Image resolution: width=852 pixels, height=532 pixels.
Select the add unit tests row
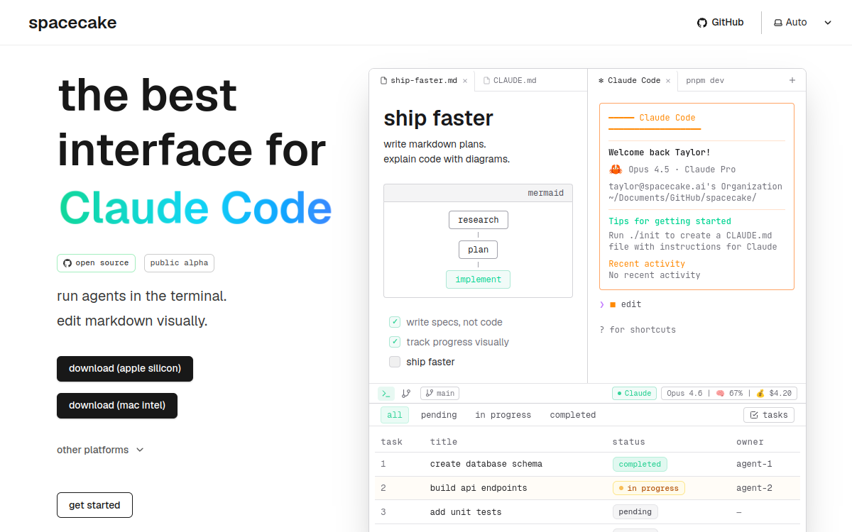[x=588, y=512]
